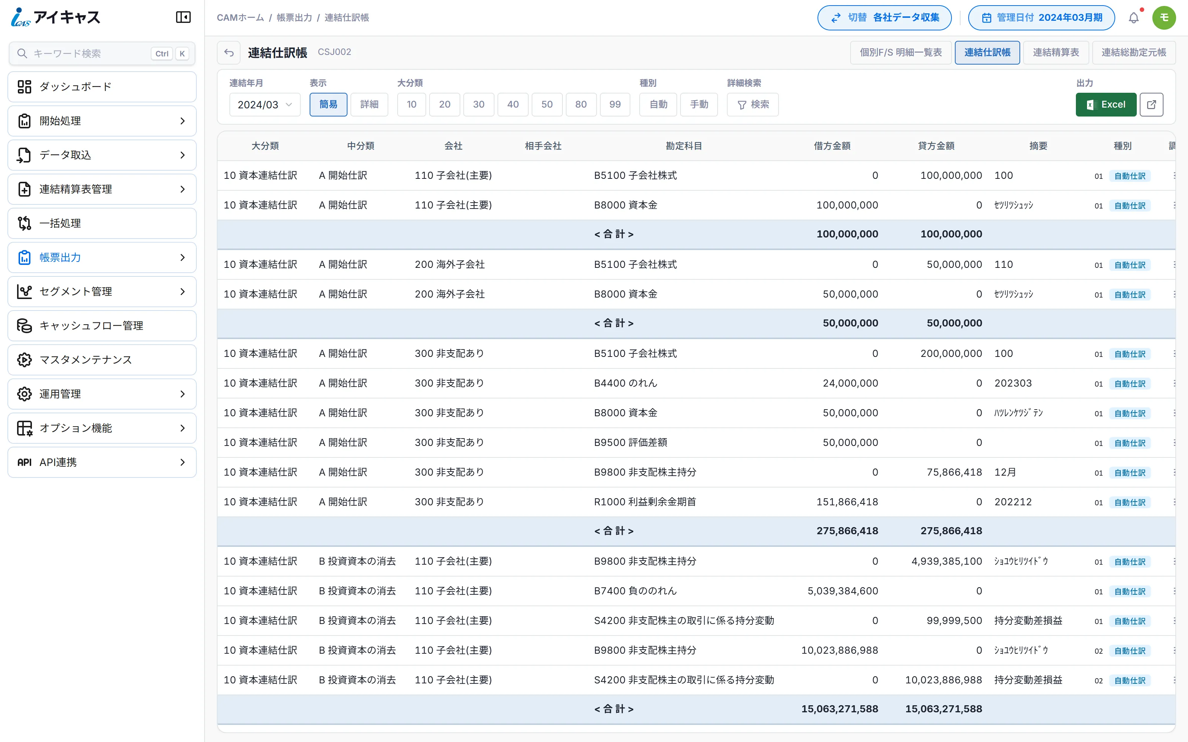Open the user avatar モ menu
The height and width of the screenshot is (742, 1188).
click(x=1164, y=18)
